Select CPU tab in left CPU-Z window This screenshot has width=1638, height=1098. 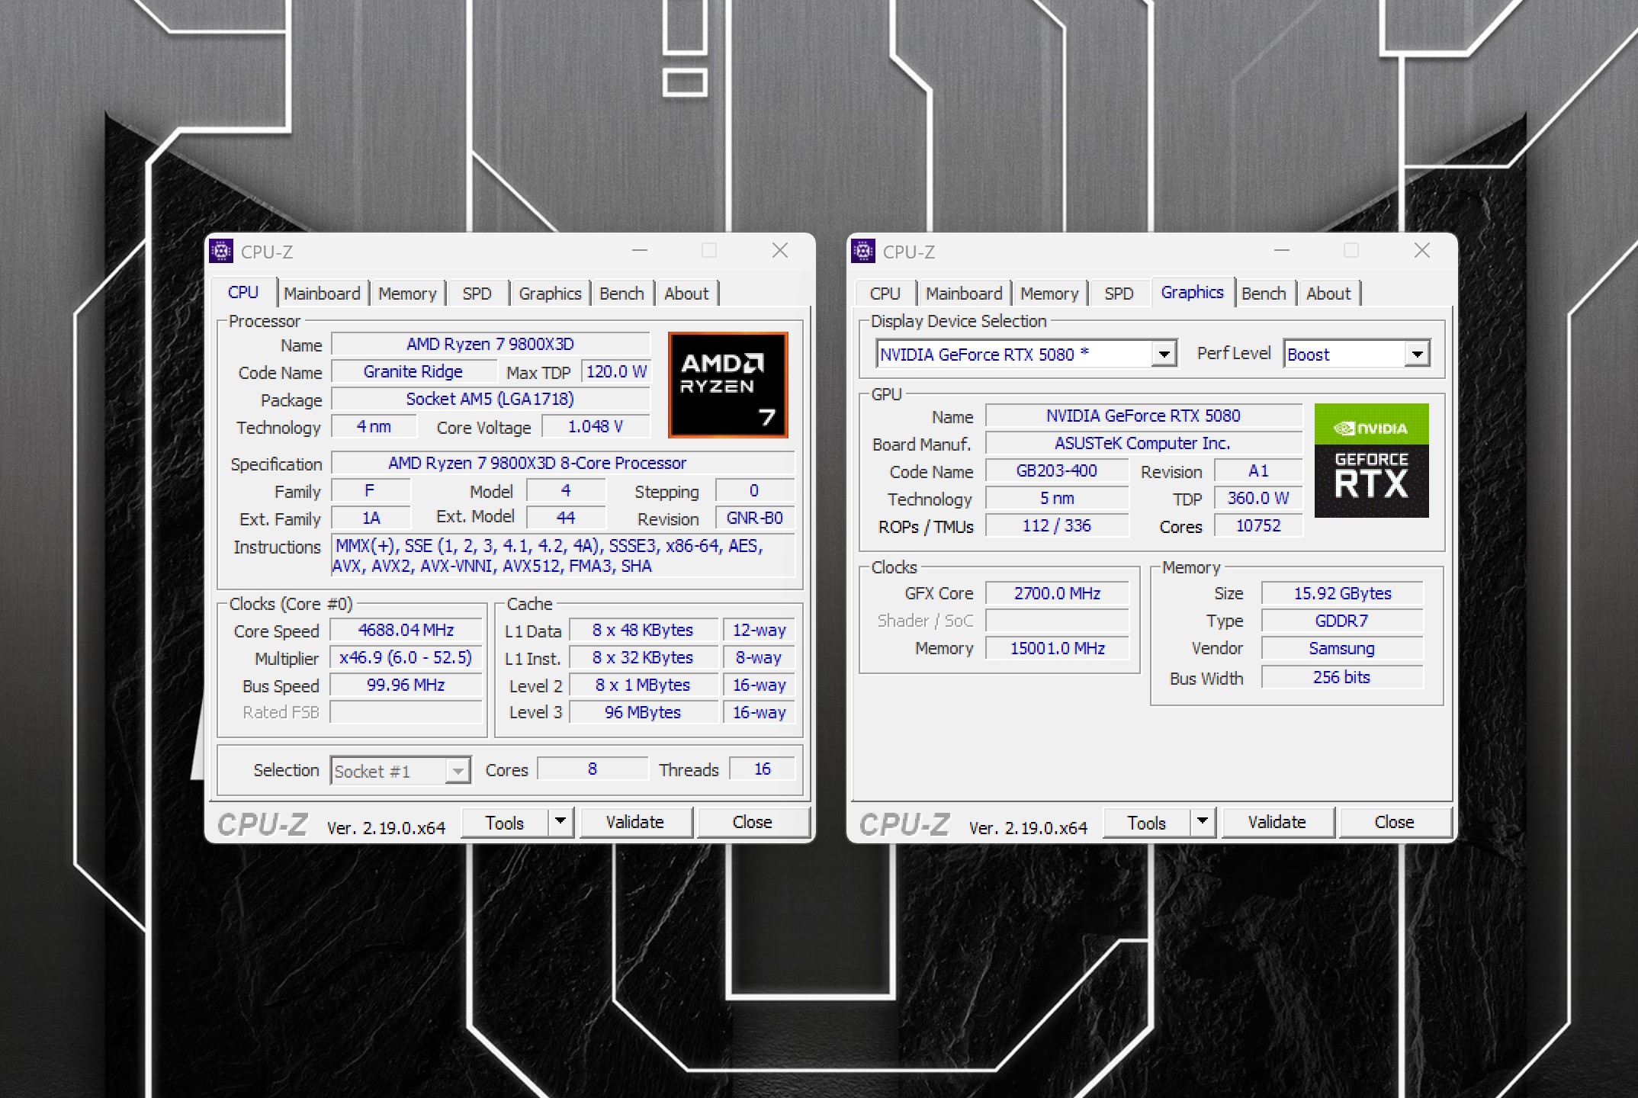(x=243, y=293)
